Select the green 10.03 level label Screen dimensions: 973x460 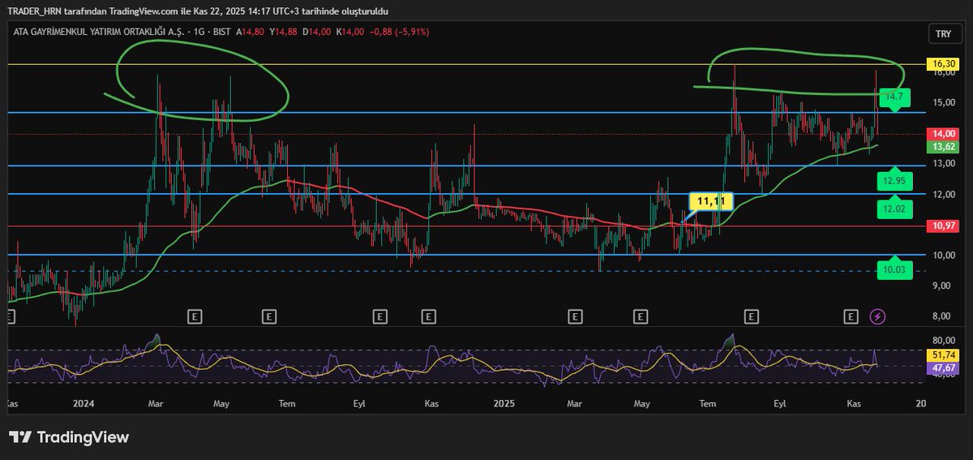pyautogui.click(x=894, y=270)
